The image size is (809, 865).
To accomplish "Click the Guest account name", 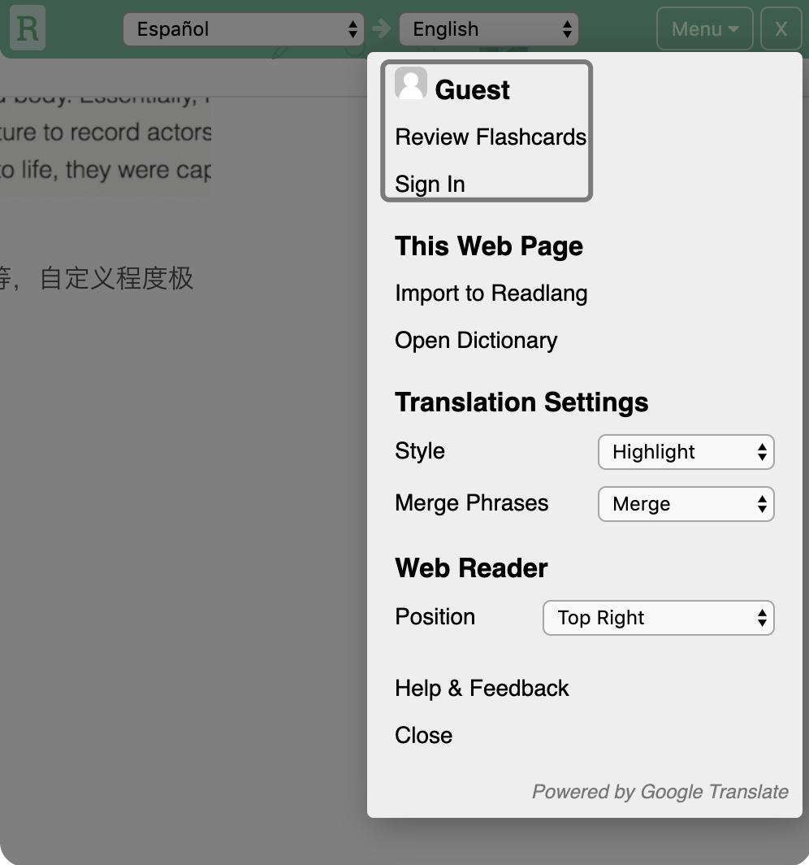I will click(x=472, y=89).
